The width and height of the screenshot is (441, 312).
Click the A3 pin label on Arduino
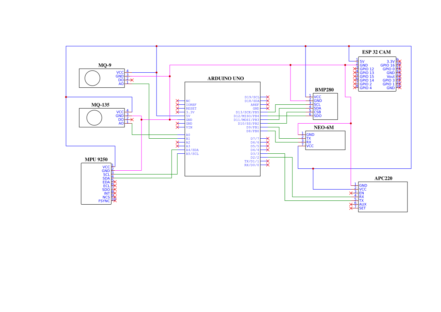[x=188, y=146]
